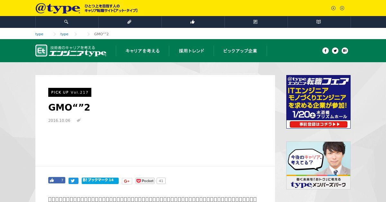Save article with the Pocket button

click(145, 181)
